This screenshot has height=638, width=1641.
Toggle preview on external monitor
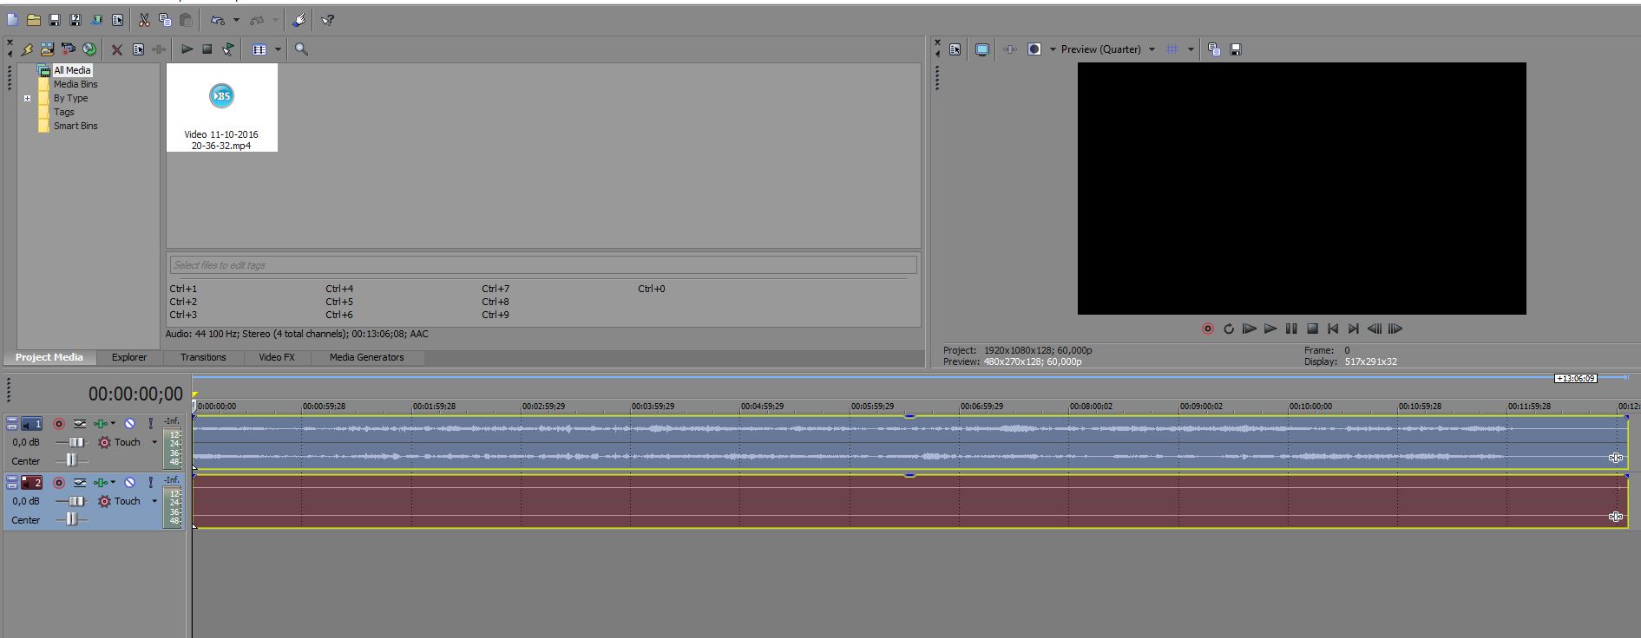point(981,49)
